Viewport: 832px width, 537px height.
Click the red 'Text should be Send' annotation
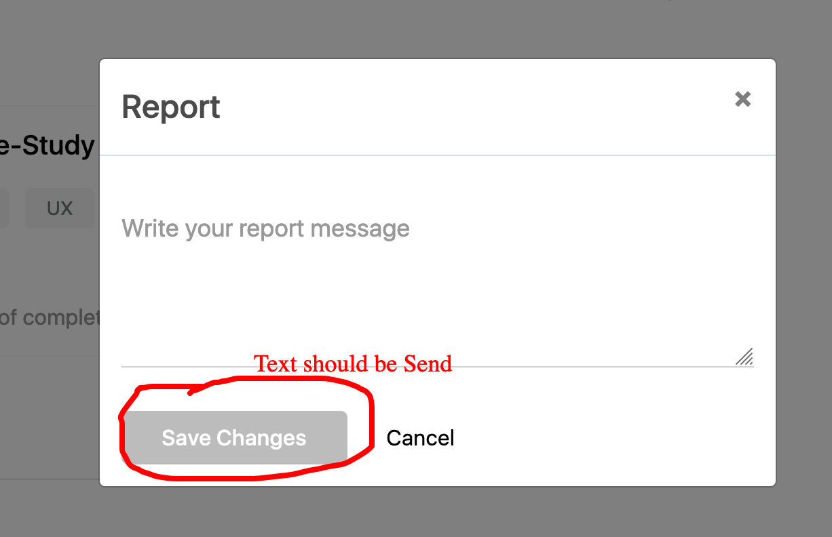click(x=353, y=364)
